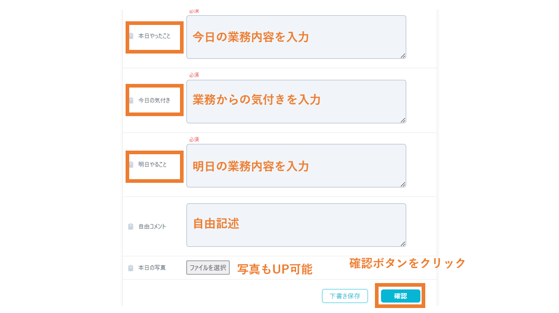Image resolution: width=559 pixels, height=313 pixels.
Task: Click resize handle of 自由コメント text area
Action: (403, 244)
